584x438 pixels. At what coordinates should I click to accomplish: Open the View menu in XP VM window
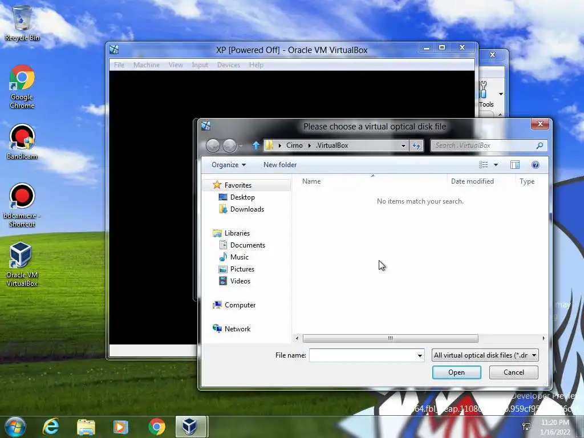176,65
